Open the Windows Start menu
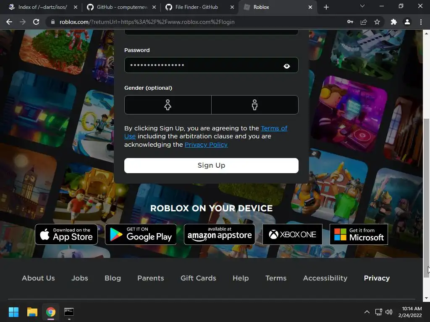430x322 pixels. pos(13,312)
